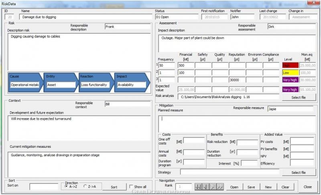Go to last record navigation arrow
Image resolution: width=321 pixels, height=195 pixels.
[x=220, y=187]
